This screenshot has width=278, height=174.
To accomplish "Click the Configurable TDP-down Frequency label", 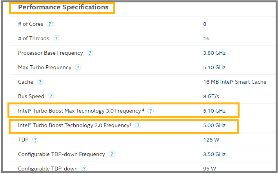I will (62, 154).
